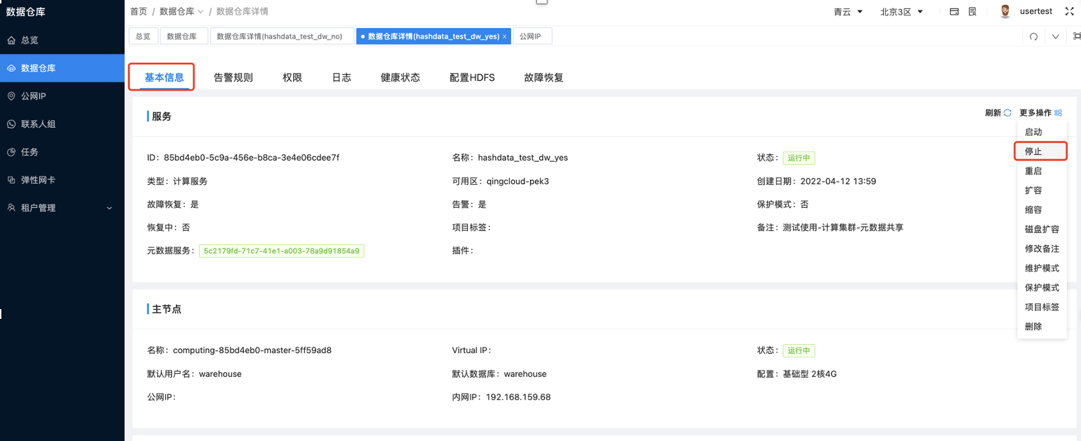Viewport: 1081px width, 441px height.
Task: Click the refresh icon next to 刷新
Action: tap(1008, 112)
